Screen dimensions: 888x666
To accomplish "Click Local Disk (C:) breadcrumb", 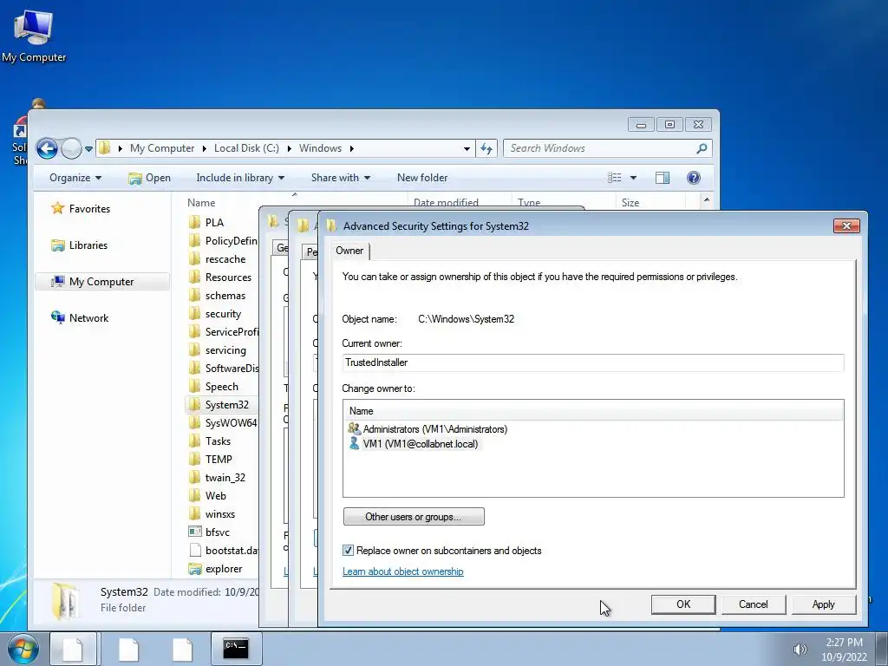I will click(x=246, y=148).
